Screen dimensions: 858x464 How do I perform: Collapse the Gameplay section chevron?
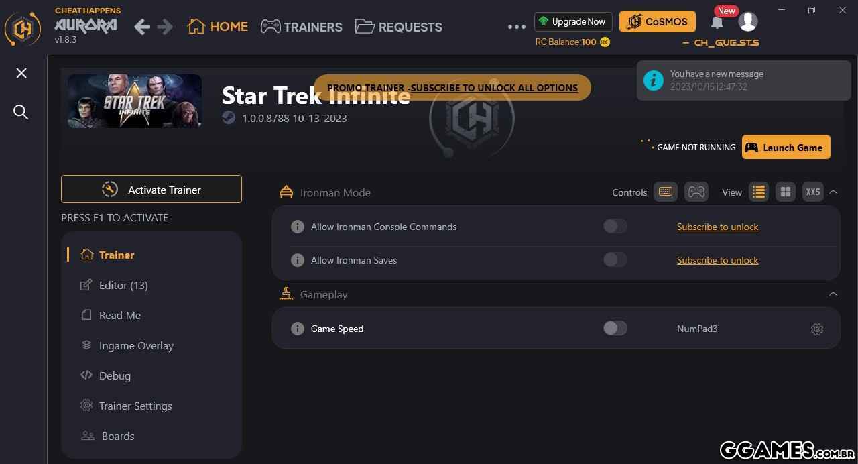click(833, 294)
